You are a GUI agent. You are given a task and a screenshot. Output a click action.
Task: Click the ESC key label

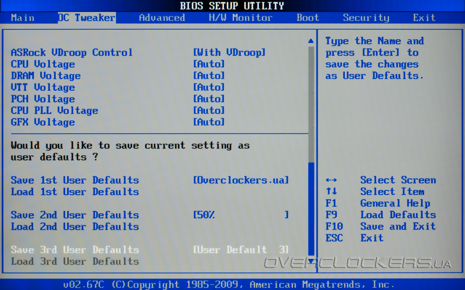click(334, 238)
